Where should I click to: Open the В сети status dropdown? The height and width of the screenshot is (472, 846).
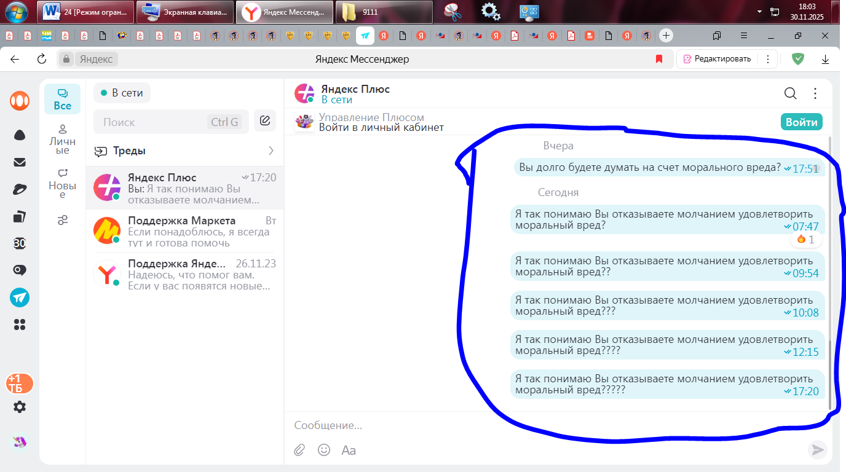122,93
